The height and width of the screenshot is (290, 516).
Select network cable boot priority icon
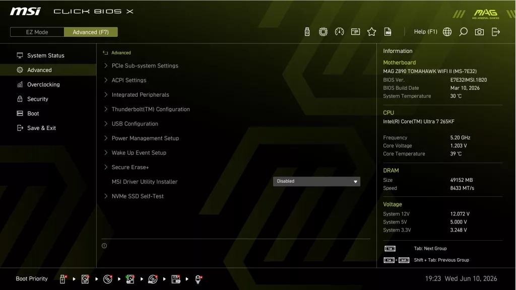click(198, 279)
